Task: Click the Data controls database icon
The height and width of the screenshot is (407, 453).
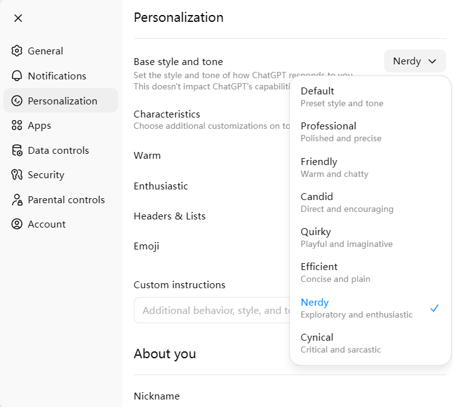Action: 17,151
